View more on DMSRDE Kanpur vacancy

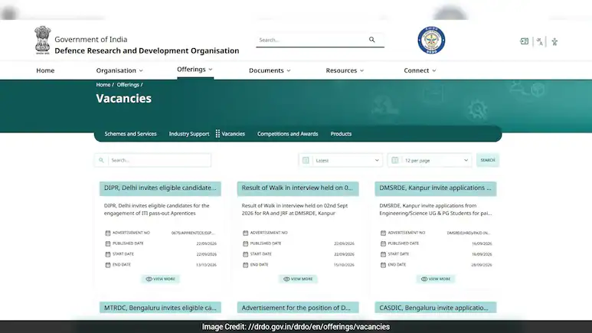click(436, 279)
